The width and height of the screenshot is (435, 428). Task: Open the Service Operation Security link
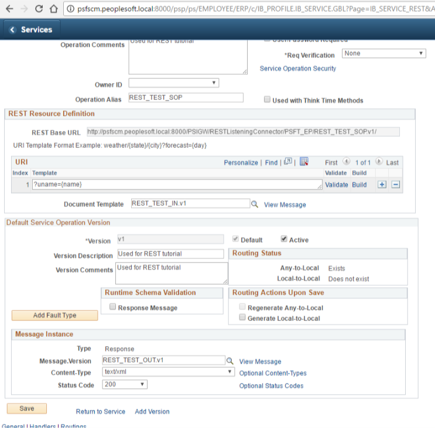(297, 68)
